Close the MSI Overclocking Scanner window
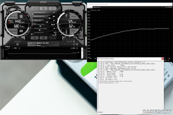173x115 pixels. 162,59
